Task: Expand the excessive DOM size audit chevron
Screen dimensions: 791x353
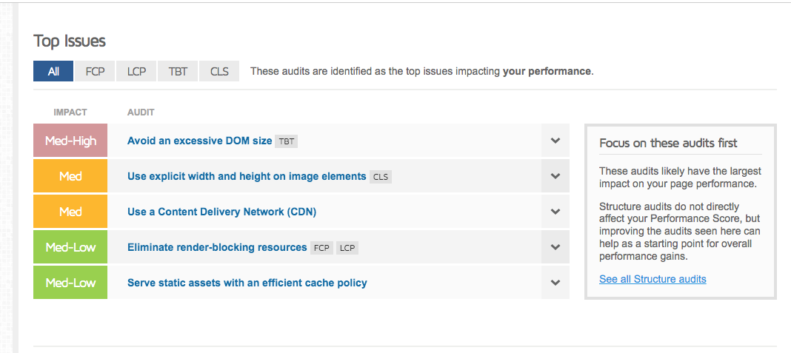Action: pos(555,141)
